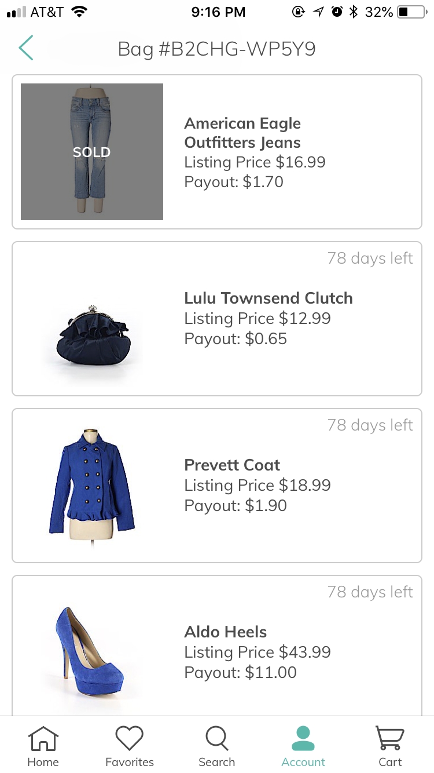Open the Search magnifier icon
This screenshot has height=773, width=434.
click(216, 739)
